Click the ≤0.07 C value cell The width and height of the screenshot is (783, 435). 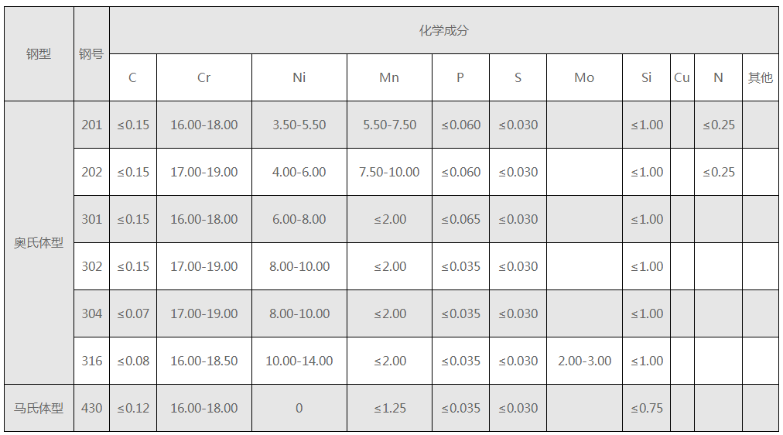(133, 313)
